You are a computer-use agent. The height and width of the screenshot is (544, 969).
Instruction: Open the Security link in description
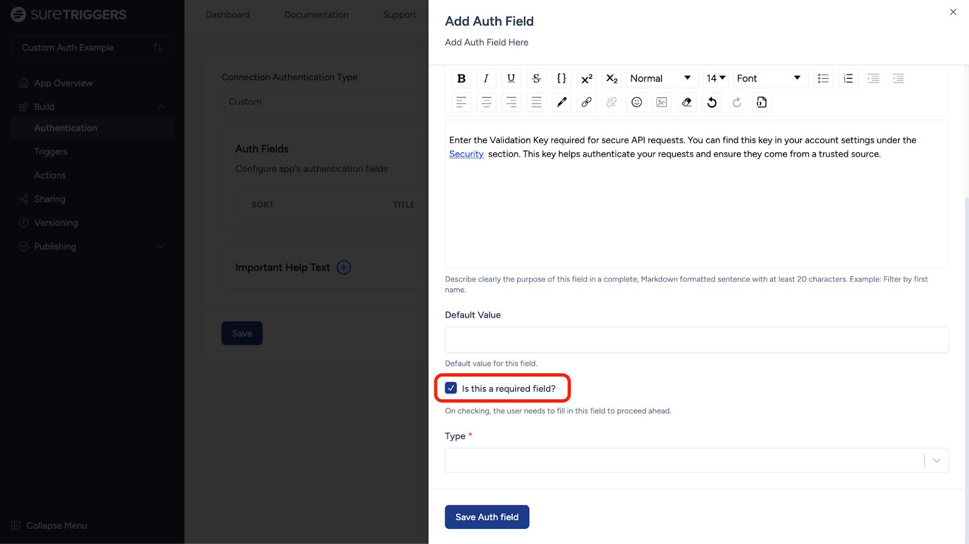click(466, 154)
